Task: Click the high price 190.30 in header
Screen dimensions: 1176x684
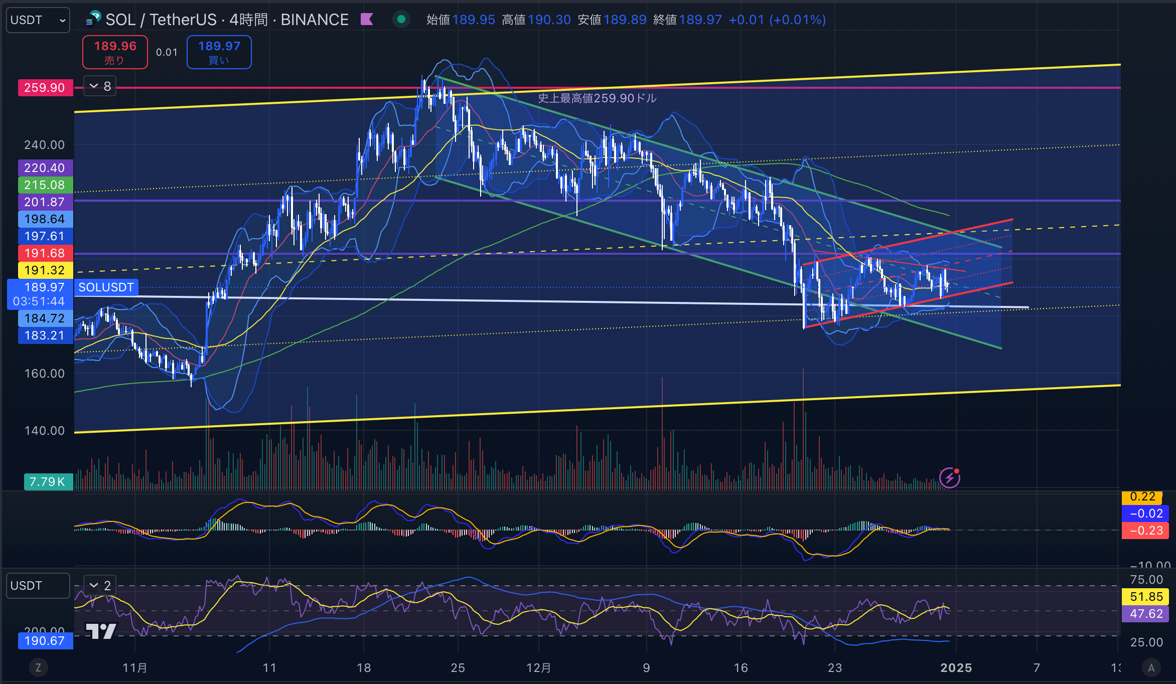Action: pos(549,20)
